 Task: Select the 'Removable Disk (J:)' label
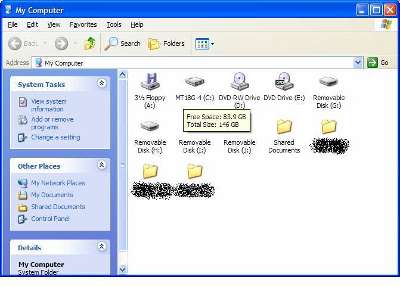[x=240, y=147]
